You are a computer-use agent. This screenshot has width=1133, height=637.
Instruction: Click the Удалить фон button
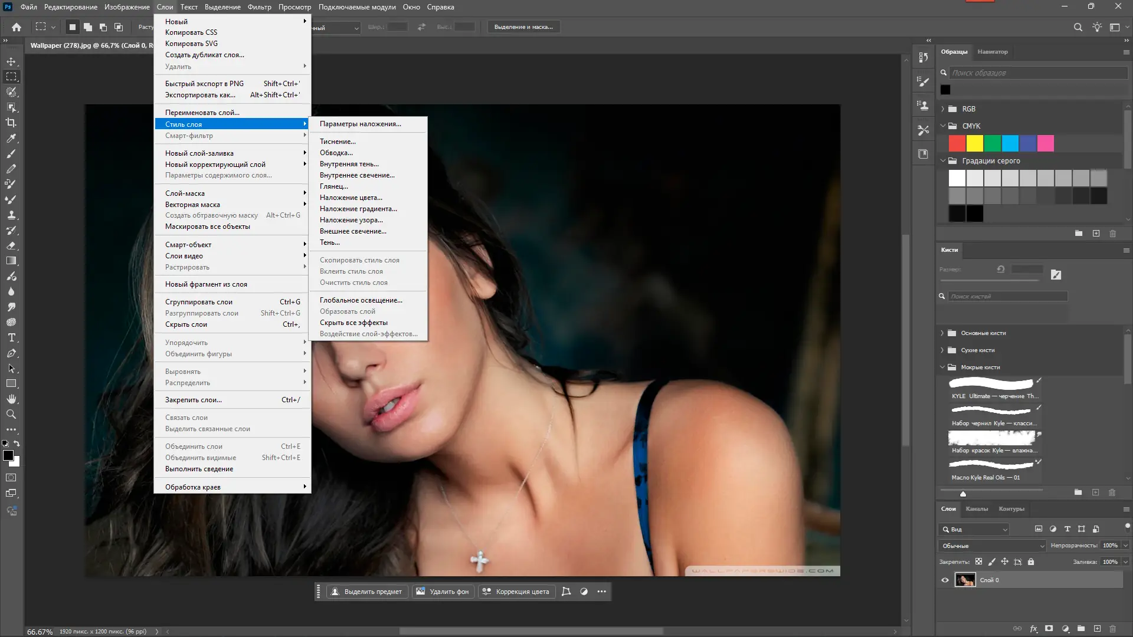tap(443, 592)
